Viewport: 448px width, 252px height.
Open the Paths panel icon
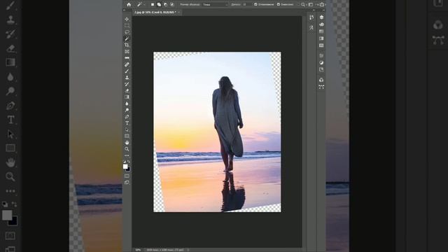click(x=321, y=87)
